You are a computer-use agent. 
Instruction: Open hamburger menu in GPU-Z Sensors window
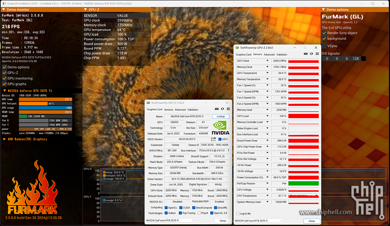point(317,54)
